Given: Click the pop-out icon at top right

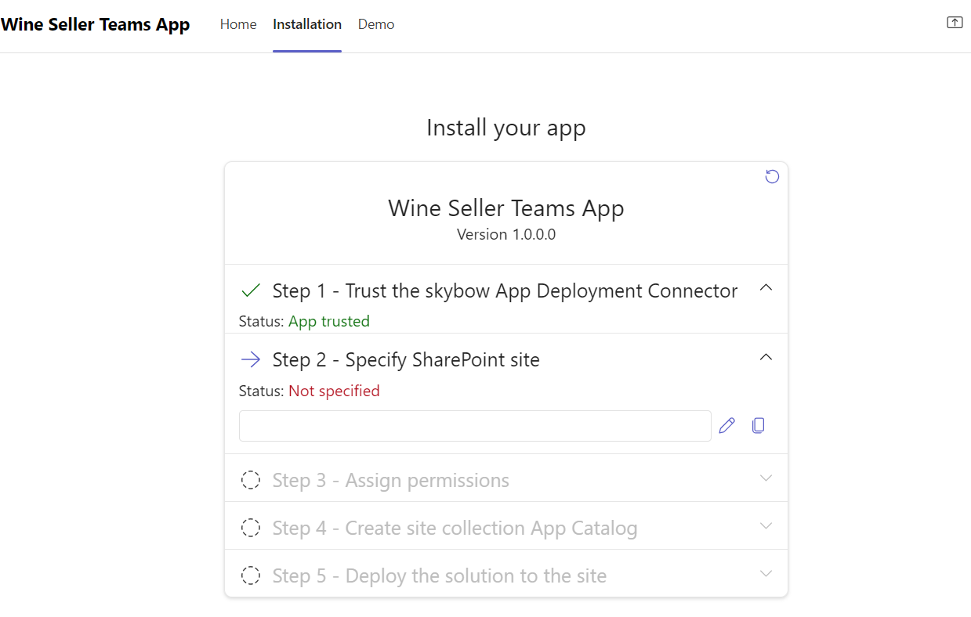Looking at the screenshot, I should 955,23.
